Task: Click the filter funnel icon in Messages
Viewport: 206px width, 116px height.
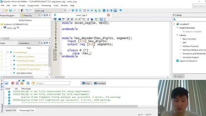Action: point(33,83)
